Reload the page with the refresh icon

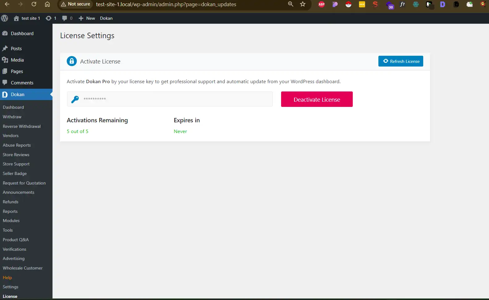tap(34, 4)
